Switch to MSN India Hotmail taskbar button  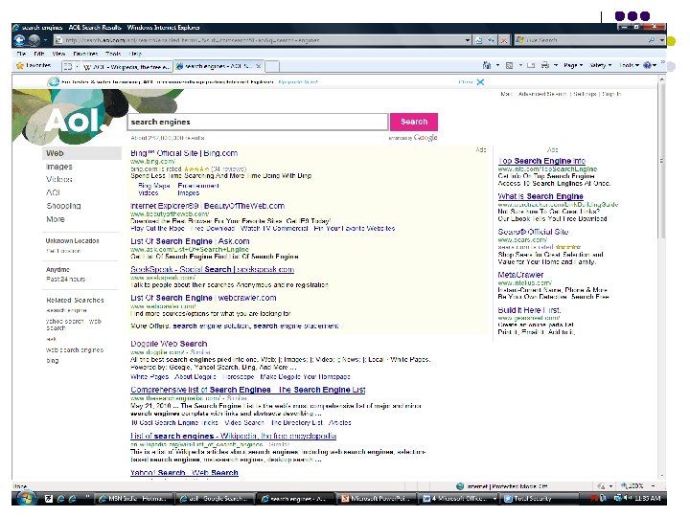click(132, 499)
